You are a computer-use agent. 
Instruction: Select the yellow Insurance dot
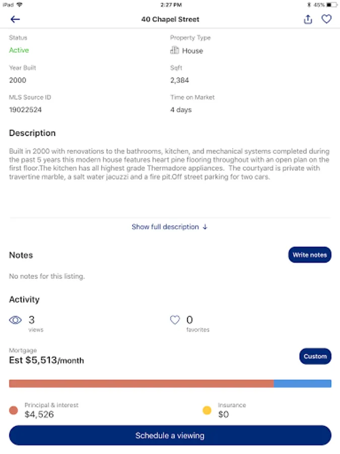click(x=207, y=410)
